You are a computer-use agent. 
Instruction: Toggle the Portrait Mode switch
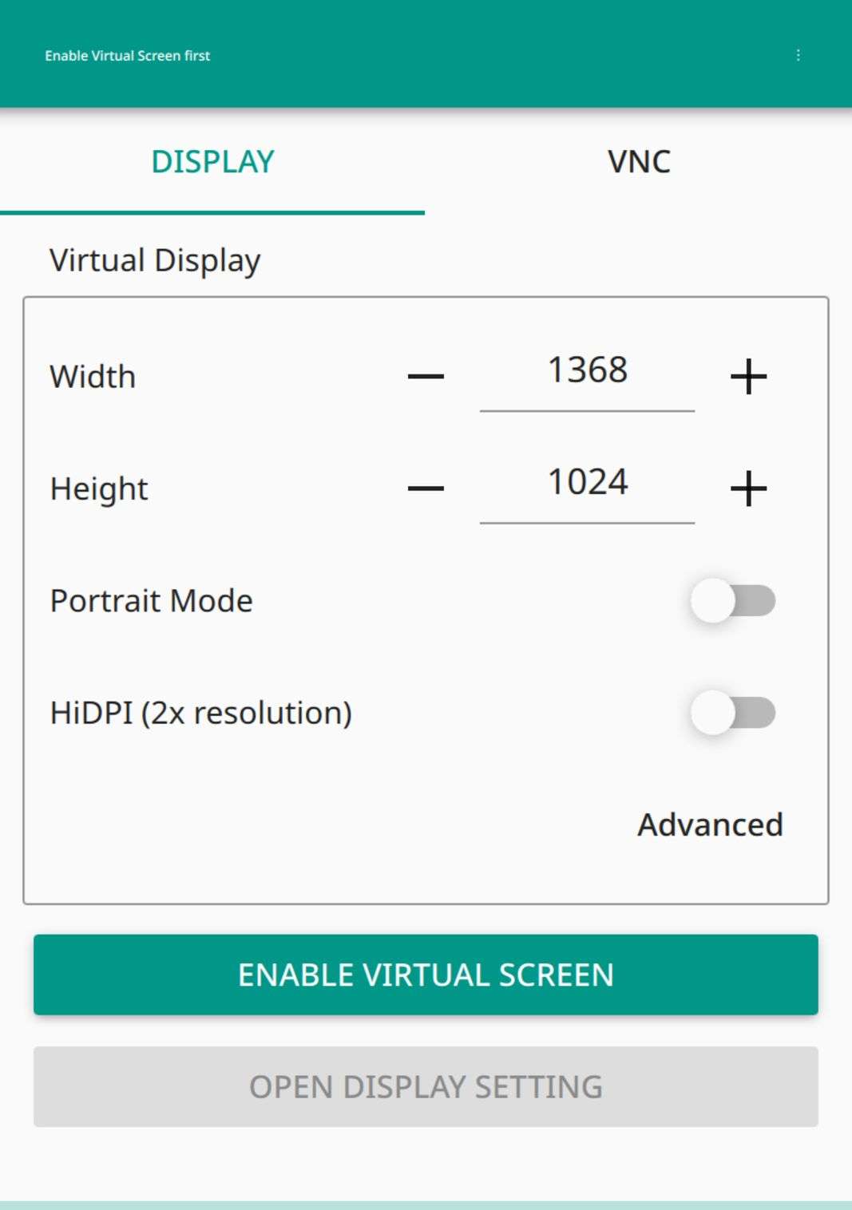733,601
